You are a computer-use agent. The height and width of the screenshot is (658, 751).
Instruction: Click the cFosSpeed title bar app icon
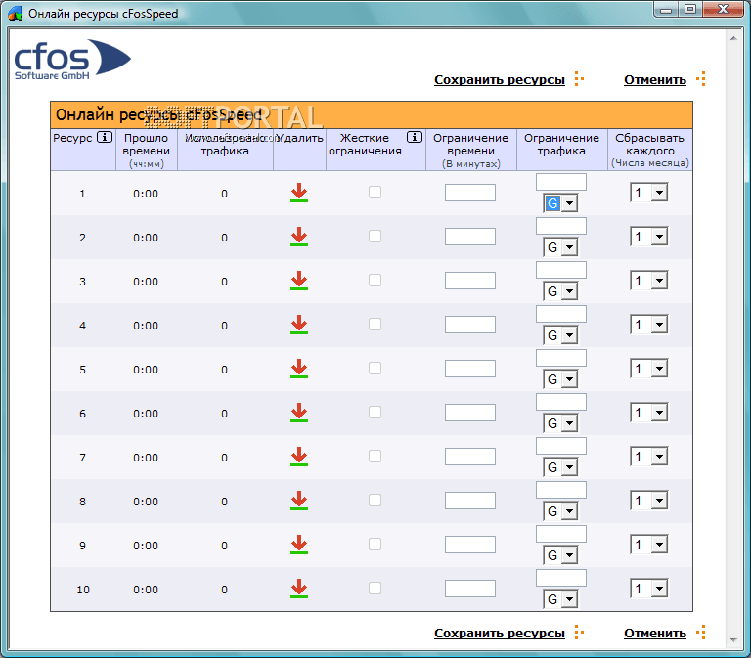(16, 14)
